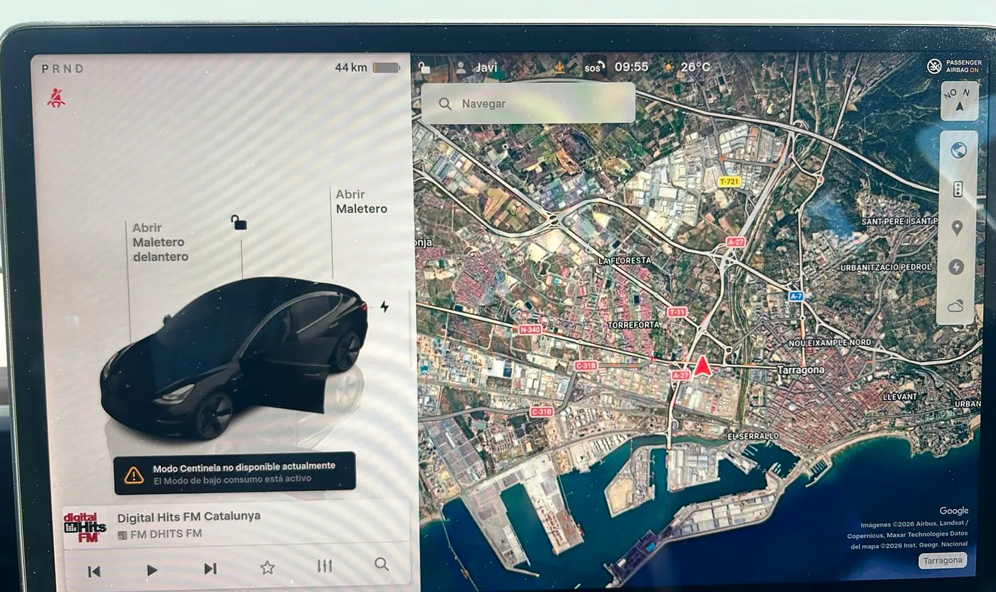Image resolution: width=996 pixels, height=592 pixels.
Task: Tap the unlock padlock above the car
Action: [239, 222]
